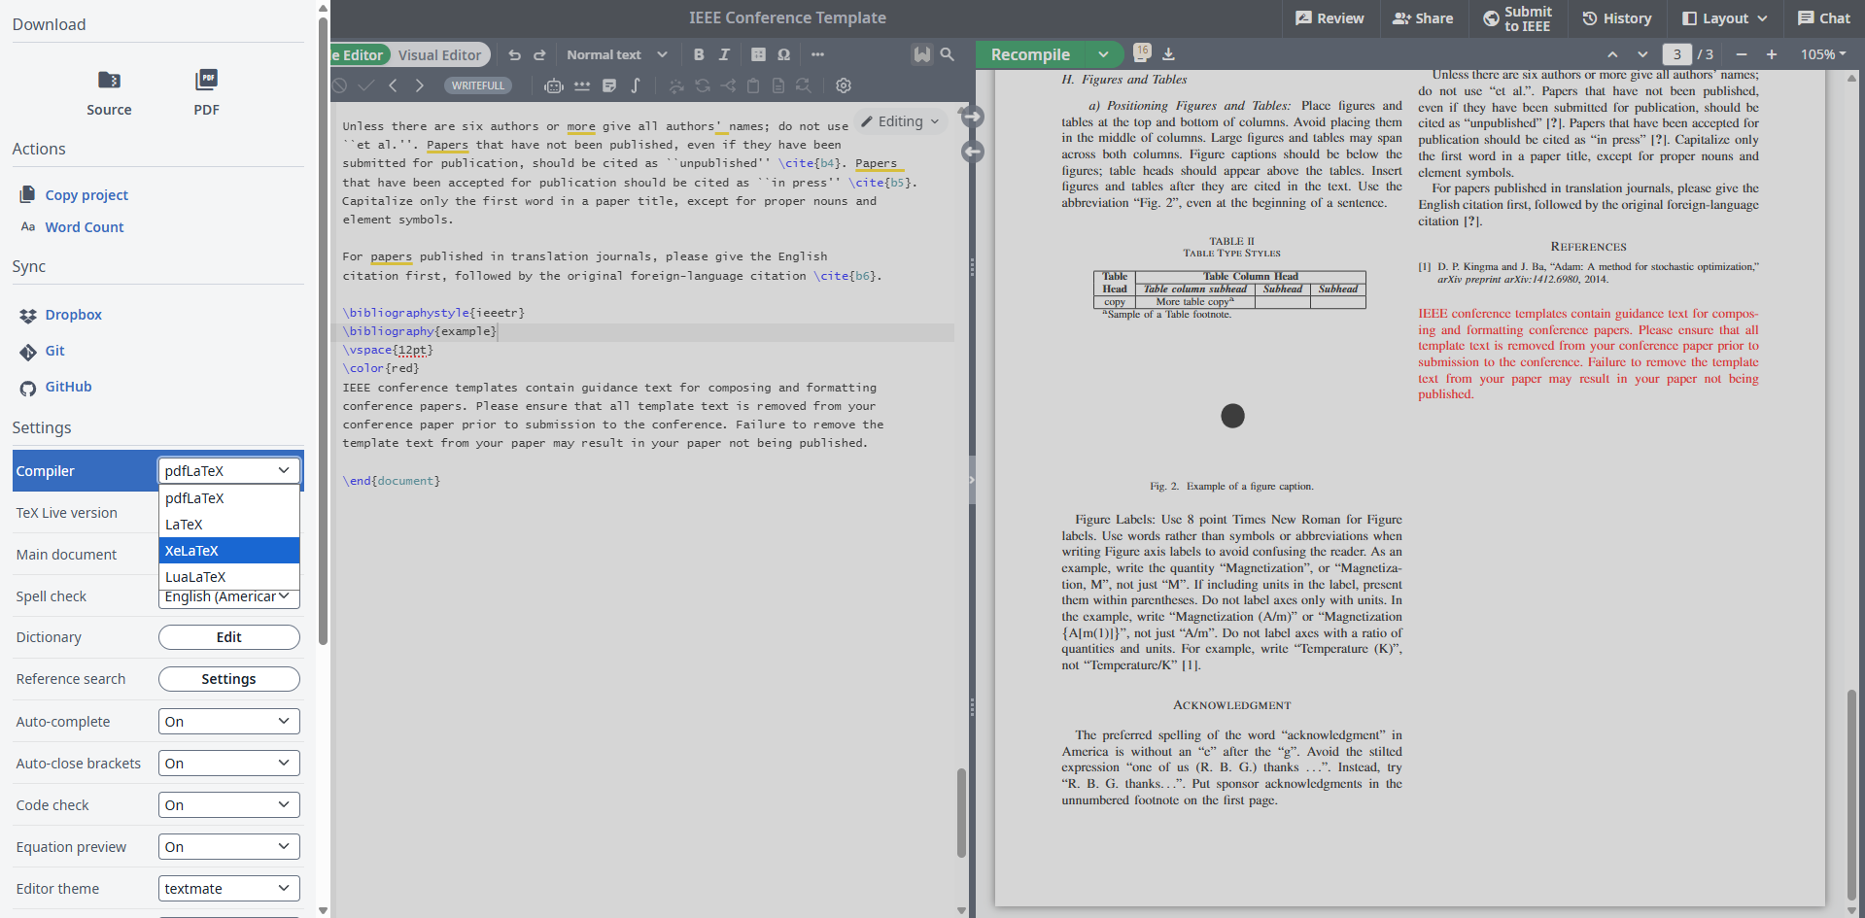Image resolution: width=1865 pixels, height=918 pixels.
Task: Click the Dictionary Edit button
Action: click(228, 637)
